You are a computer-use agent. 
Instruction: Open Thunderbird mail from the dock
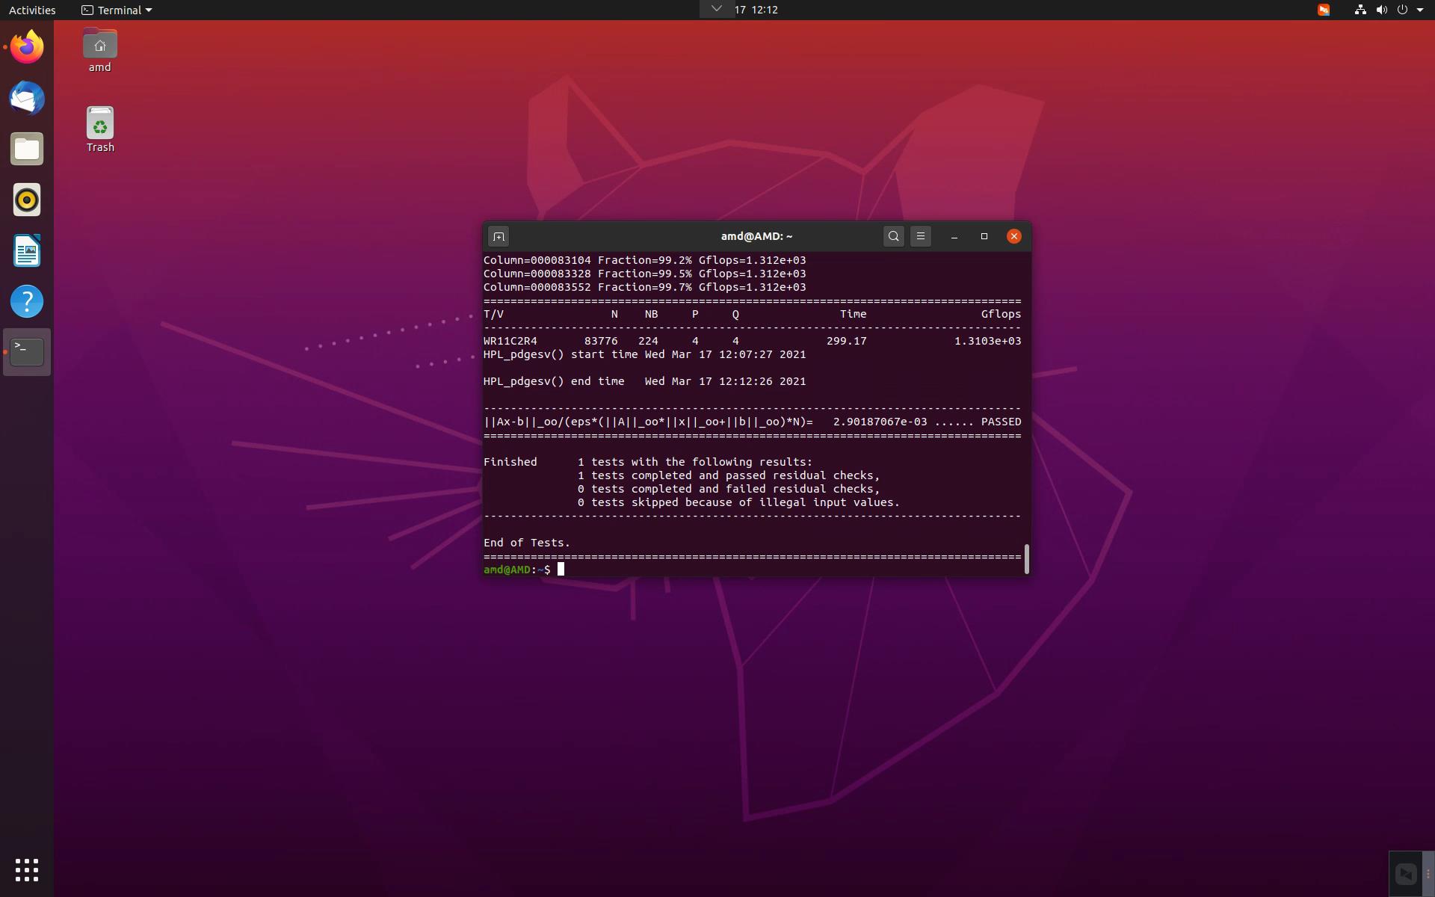pyautogui.click(x=27, y=99)
